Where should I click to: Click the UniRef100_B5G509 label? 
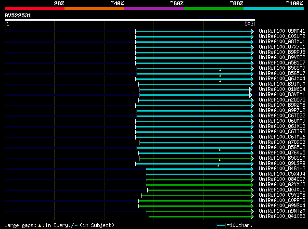282,68
